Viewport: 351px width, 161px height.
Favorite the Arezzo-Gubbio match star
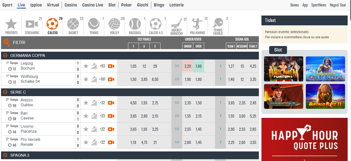pyautogui.click(x=86, y=103)
